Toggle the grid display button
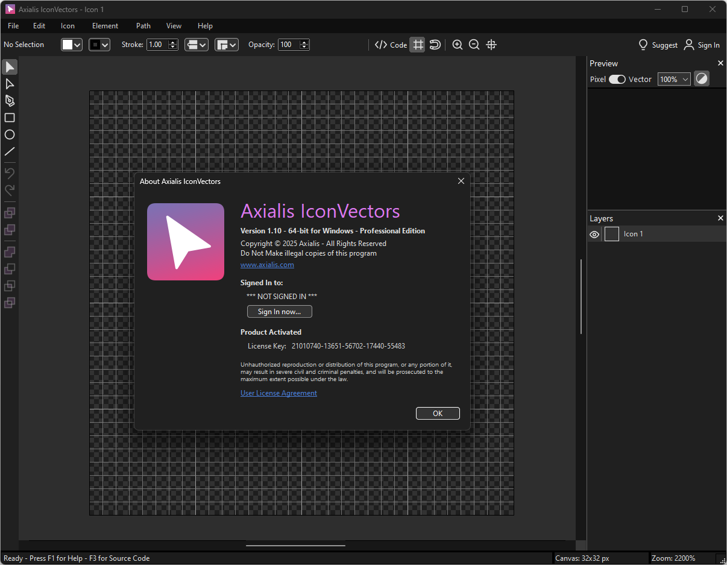 pyautogui.click(x=417, y=45)
